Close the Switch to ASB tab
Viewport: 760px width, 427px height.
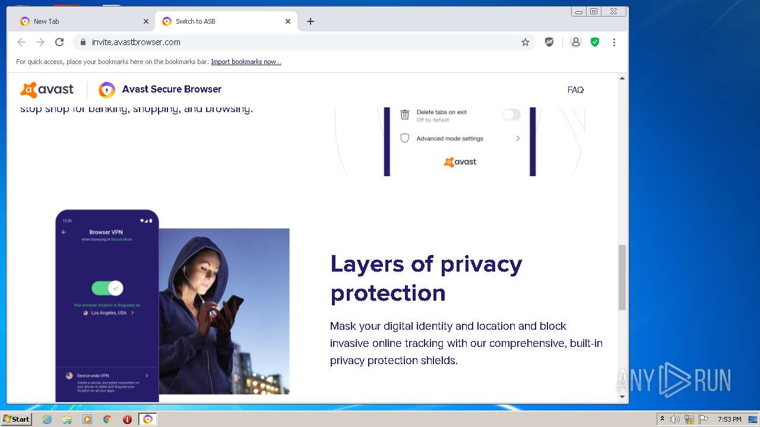click(x=288, y=21)
